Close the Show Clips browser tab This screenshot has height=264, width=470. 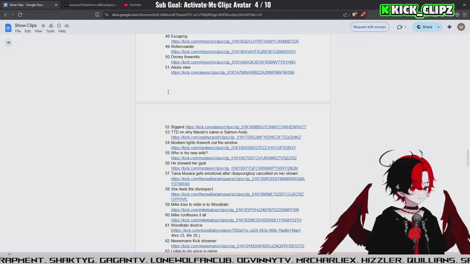coord(56,5)
